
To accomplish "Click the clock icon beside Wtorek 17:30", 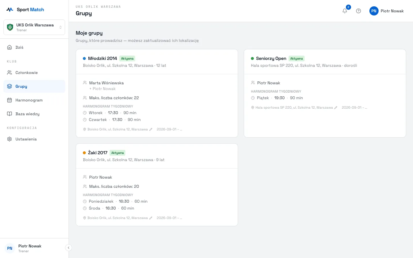I will coord(85,113).
